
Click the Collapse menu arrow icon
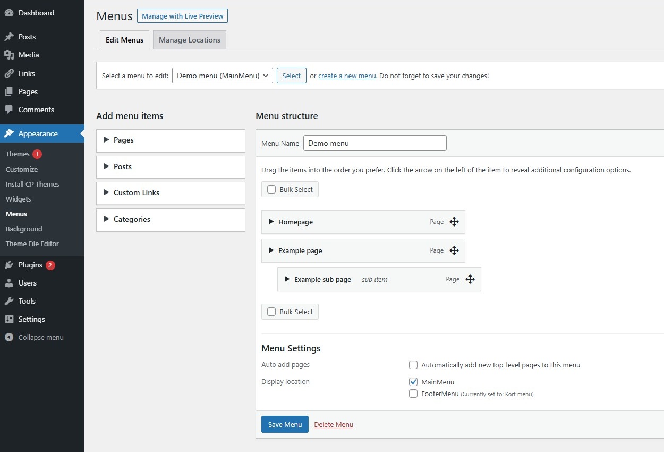[9, 337]
